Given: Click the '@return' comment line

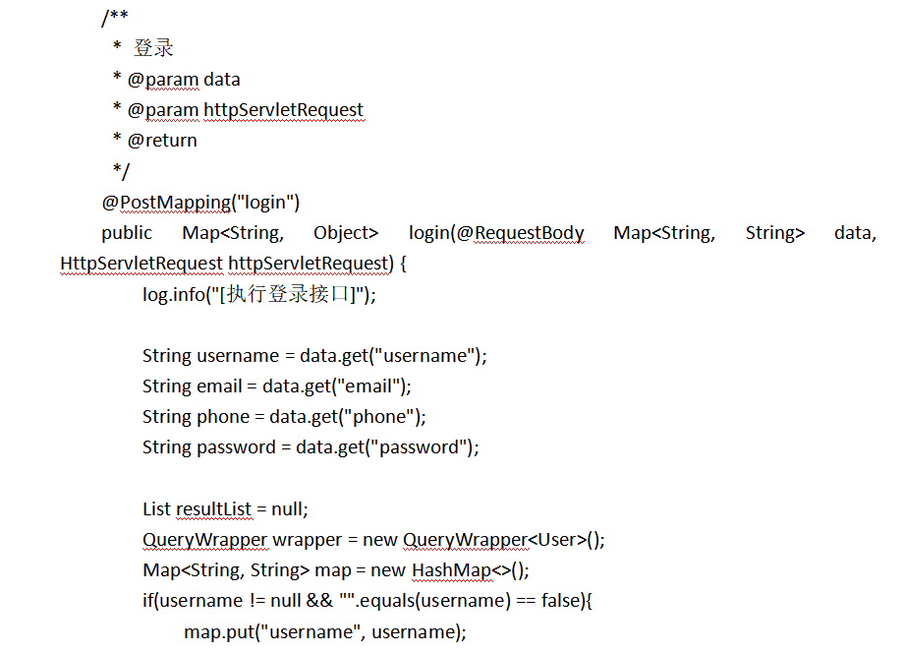Looking at the screenshot, I should pos(155,141).
